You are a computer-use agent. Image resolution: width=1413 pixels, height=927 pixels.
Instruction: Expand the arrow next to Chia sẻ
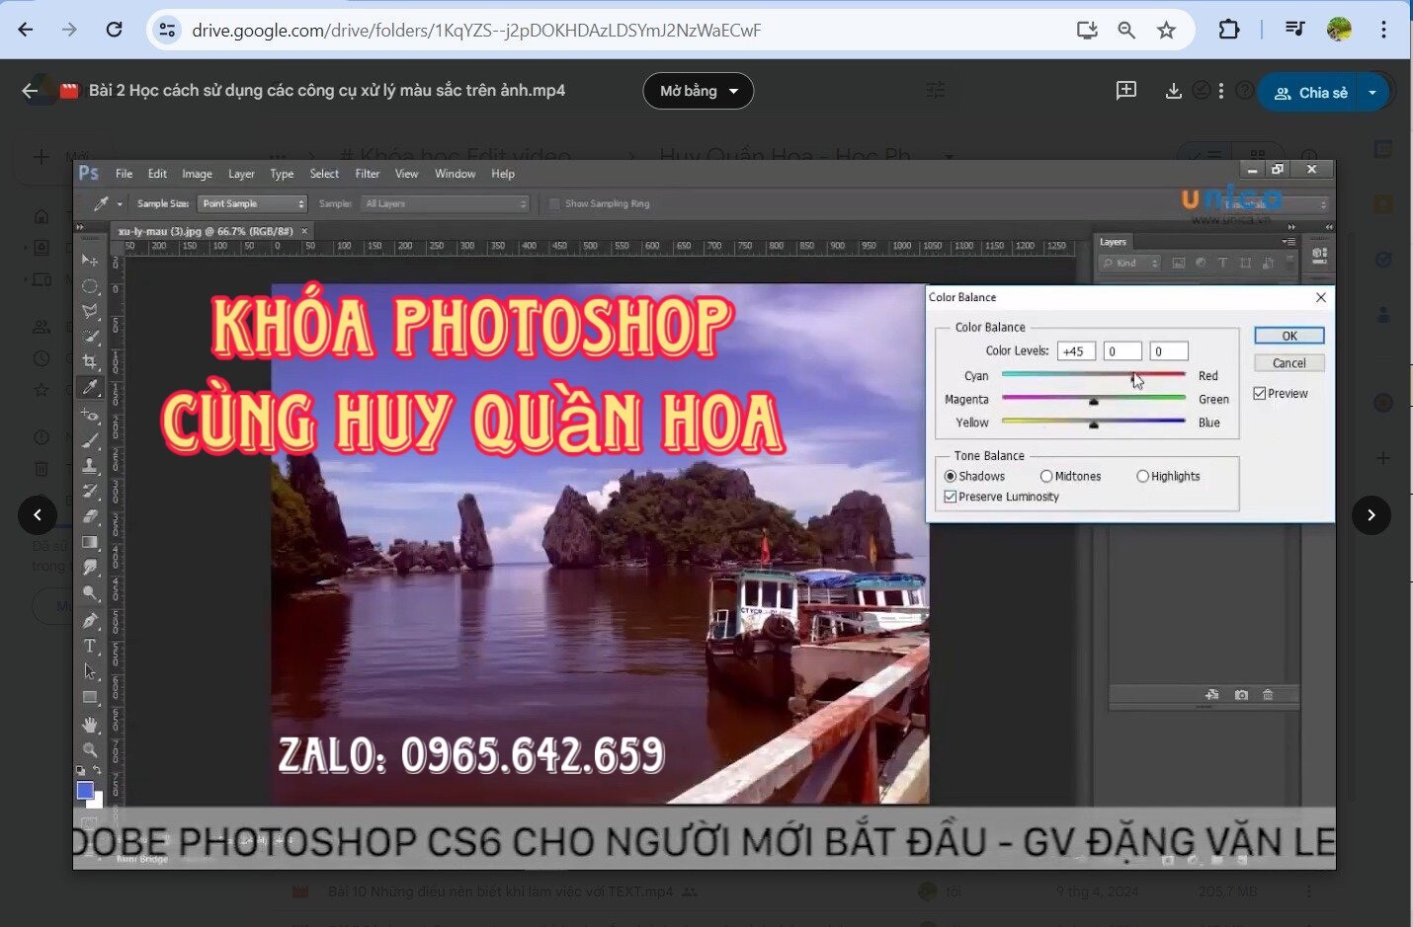pos(1372,92)
